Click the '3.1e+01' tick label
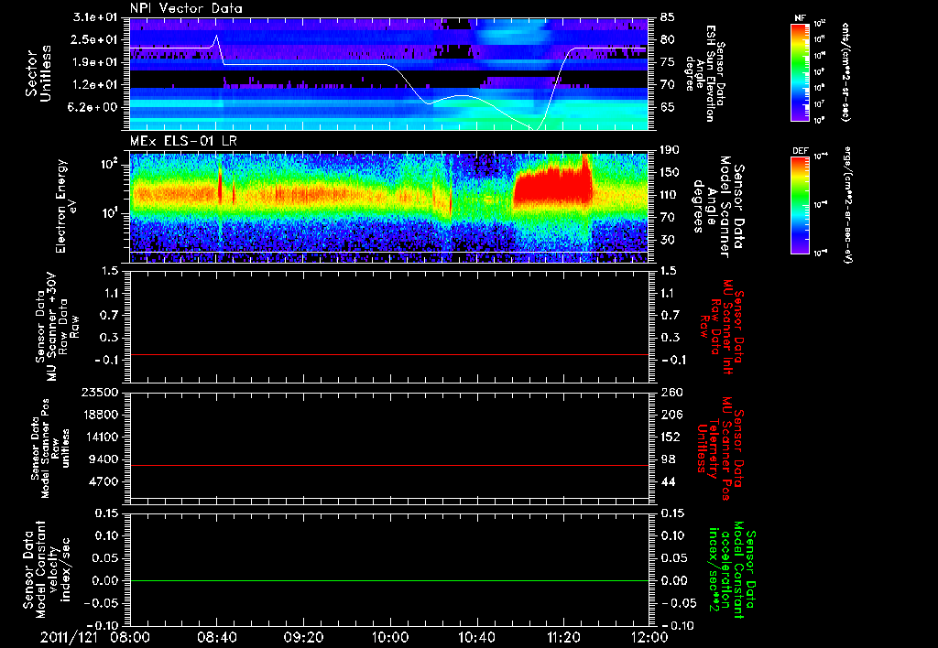Screen dimensions: 938x648 point(95,17)
